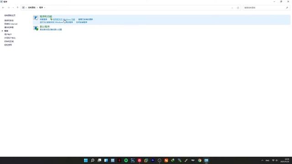Click 更改媒体或设备的默认设置 link
Viewport: 292px width, 164px height.
tap(51, 30)
